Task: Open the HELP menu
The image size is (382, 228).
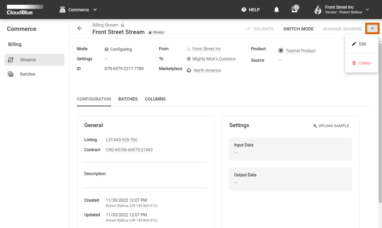Action: coord(250,10)
